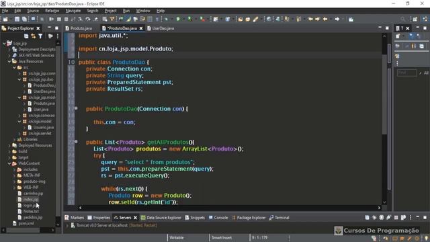The height and width of the screenshot is (242, 430).
Task: Open the Terminal view tab
Action: (x=279, y=218)
